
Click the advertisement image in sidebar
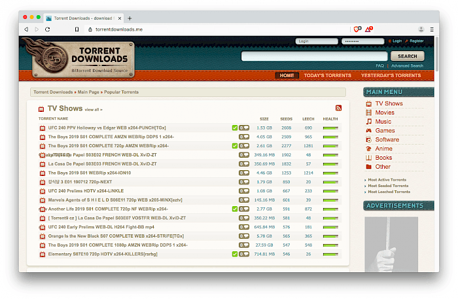[x=391, y=244]
